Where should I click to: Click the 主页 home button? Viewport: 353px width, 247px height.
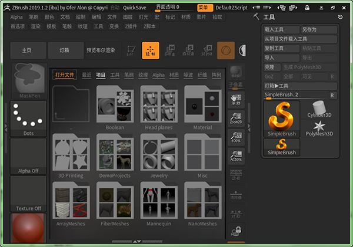[x=28, y=50]
